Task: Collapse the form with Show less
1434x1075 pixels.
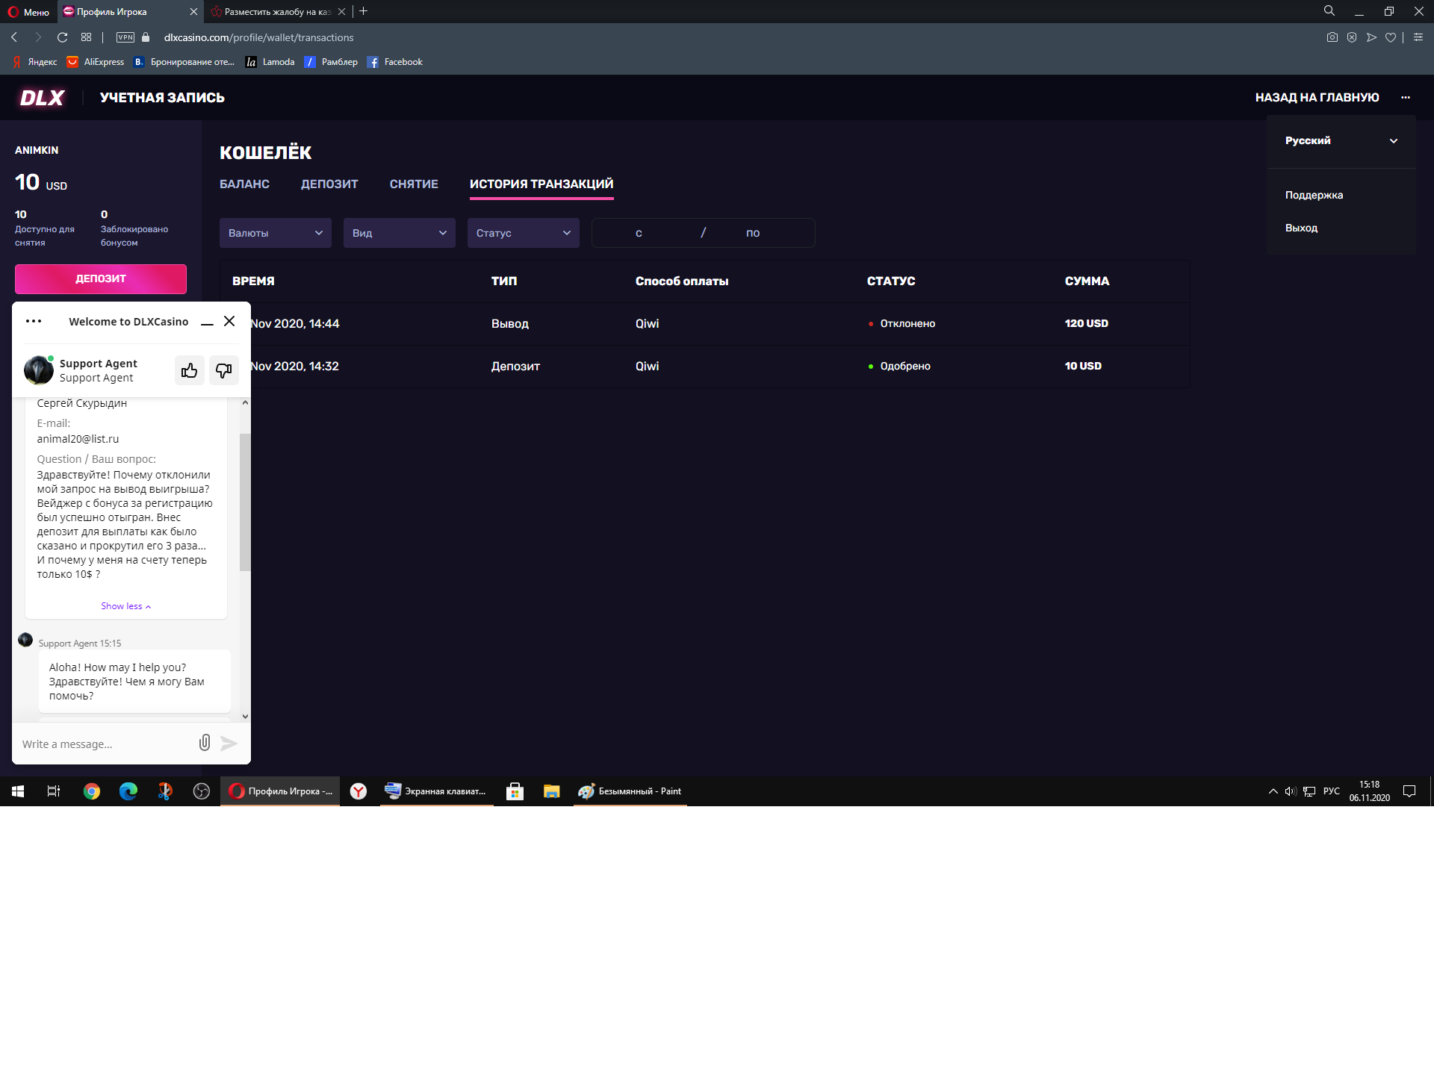Action: pyautogui.click(x=125, y=606)
